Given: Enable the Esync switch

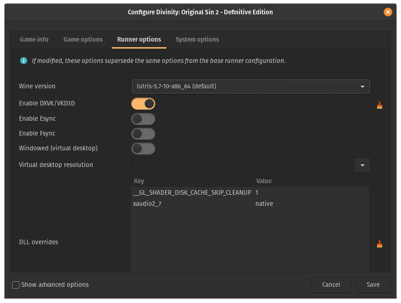Looking at the screenshot, I should pos(143,119).
